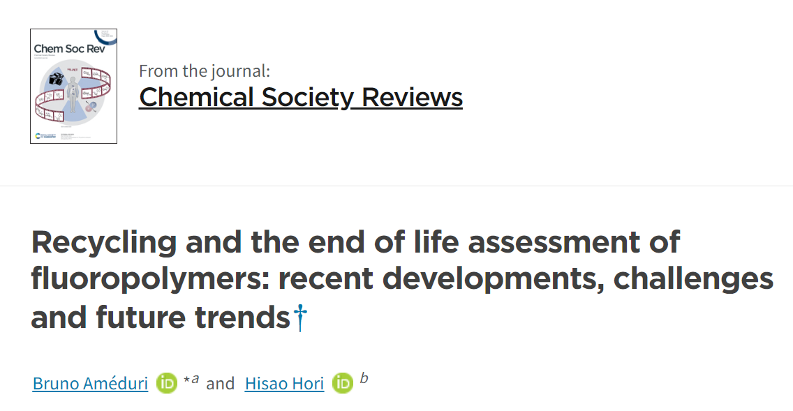Click the "From the journal:" label
The height and width of the screenshot is (411, 793).
tap(205, 70)
